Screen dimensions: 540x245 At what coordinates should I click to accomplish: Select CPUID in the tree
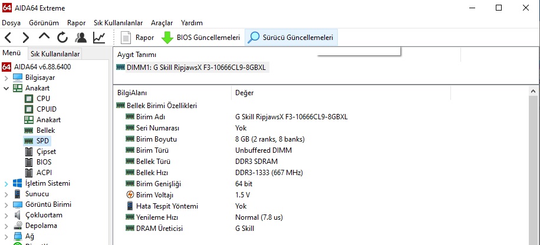46,109
